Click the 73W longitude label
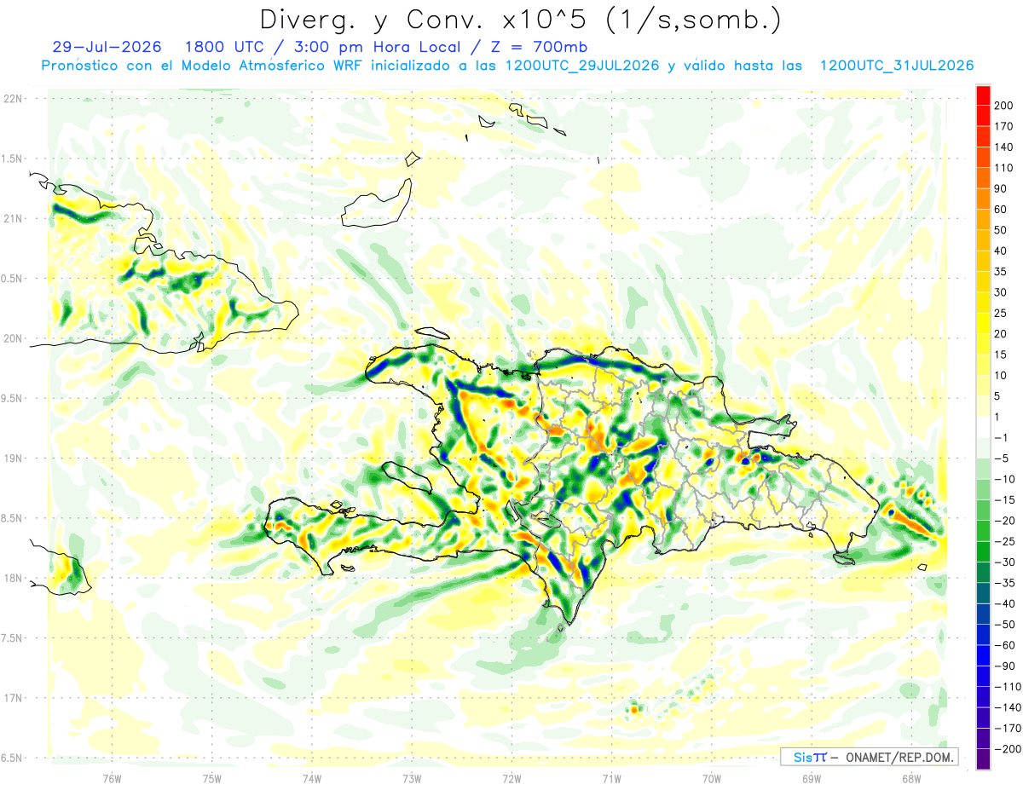 412,778
